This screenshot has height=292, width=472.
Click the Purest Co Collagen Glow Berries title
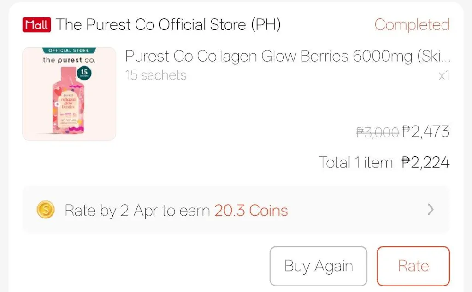(x=288, y=56)
